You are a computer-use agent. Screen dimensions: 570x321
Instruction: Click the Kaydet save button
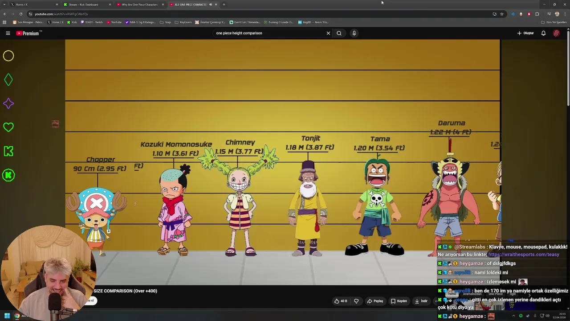click(399, 301)
